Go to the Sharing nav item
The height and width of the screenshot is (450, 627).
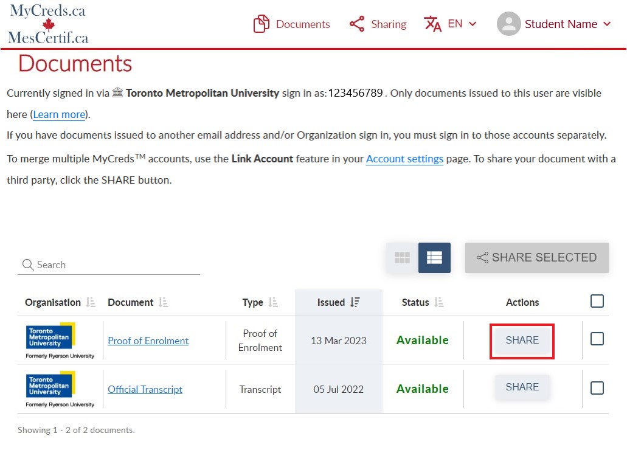[378, 24]
